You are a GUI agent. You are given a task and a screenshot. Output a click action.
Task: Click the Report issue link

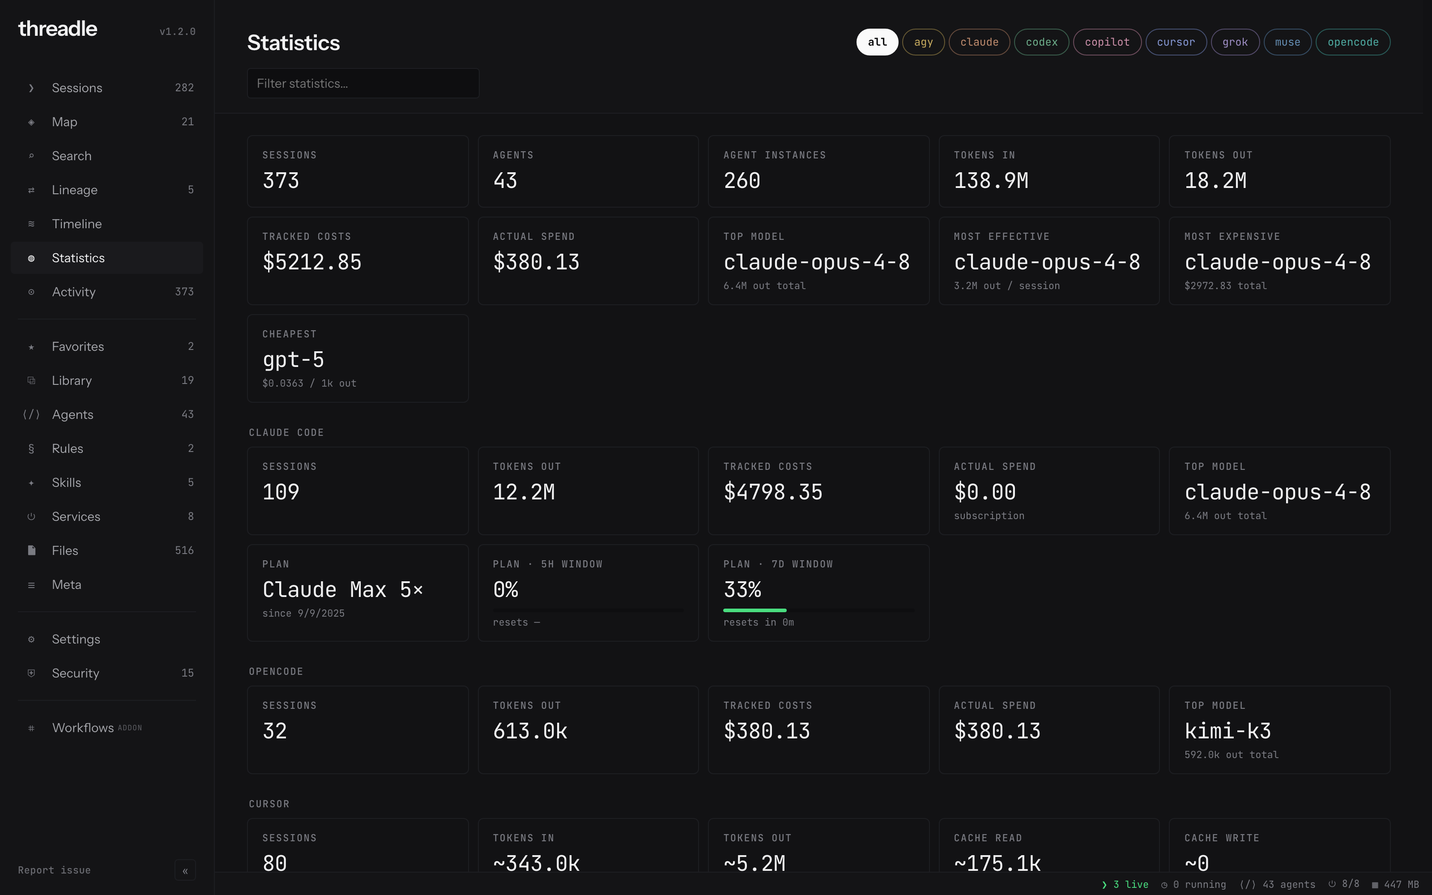pos(55,870)
